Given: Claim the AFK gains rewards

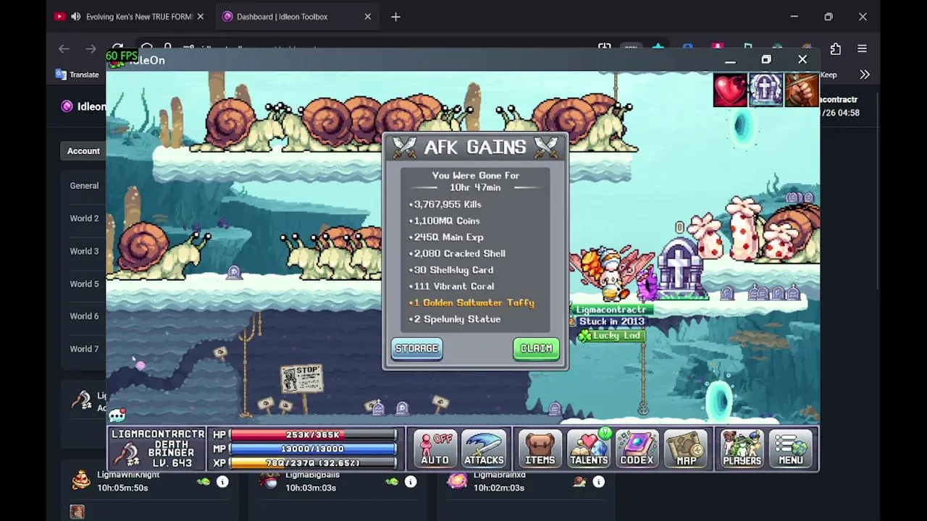Looking at the screenshot, I should pos(536,349).
